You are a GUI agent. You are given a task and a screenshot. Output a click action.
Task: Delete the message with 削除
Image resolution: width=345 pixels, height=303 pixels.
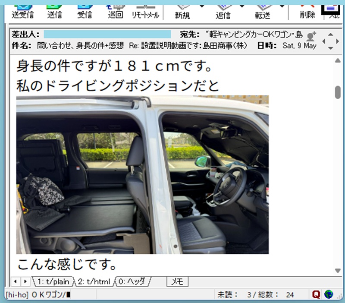(x=307, y=12)
